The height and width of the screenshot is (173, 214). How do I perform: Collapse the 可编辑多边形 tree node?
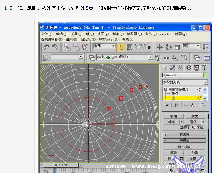(166, 89)
